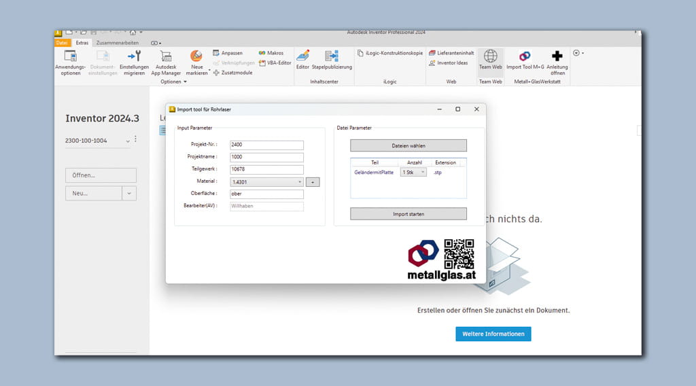Open Team Web globe icon

[490, 57]
